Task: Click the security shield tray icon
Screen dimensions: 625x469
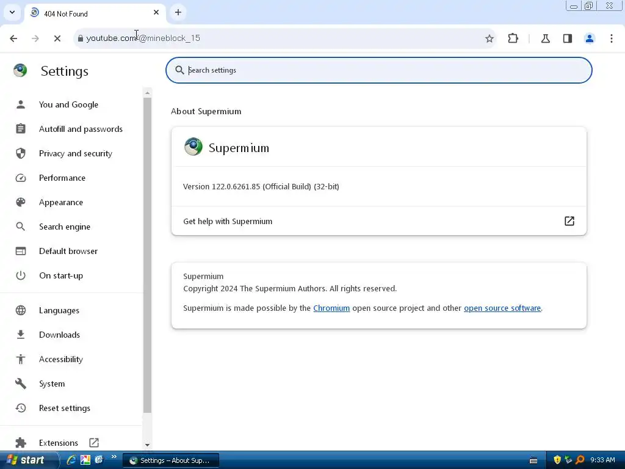Action: tap(557, 460)
